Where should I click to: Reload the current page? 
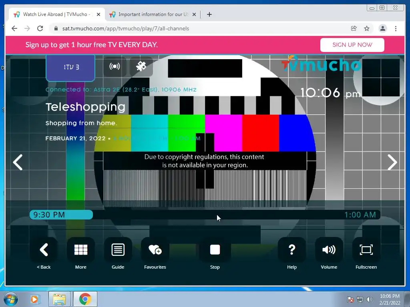tap(40, 28)
